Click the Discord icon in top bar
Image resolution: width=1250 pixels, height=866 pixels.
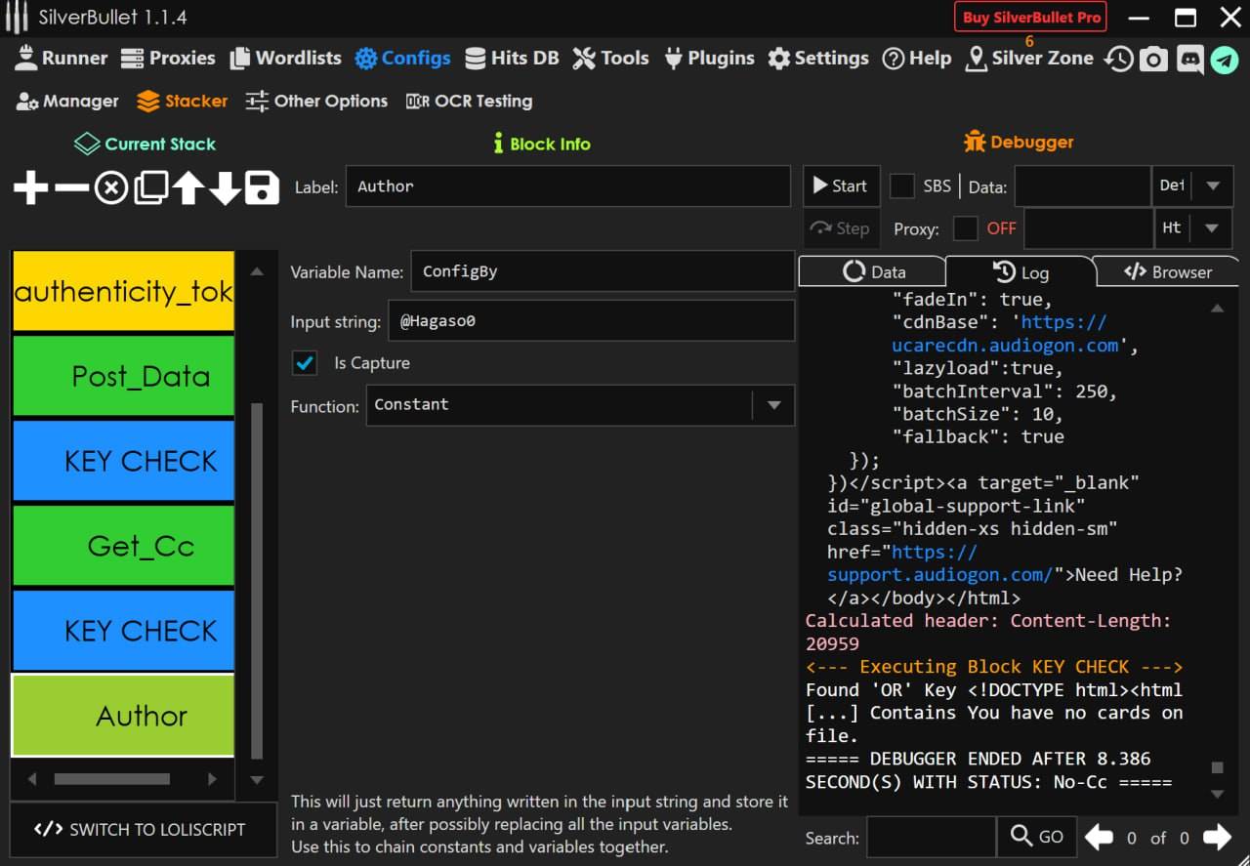pos(1189,60)
